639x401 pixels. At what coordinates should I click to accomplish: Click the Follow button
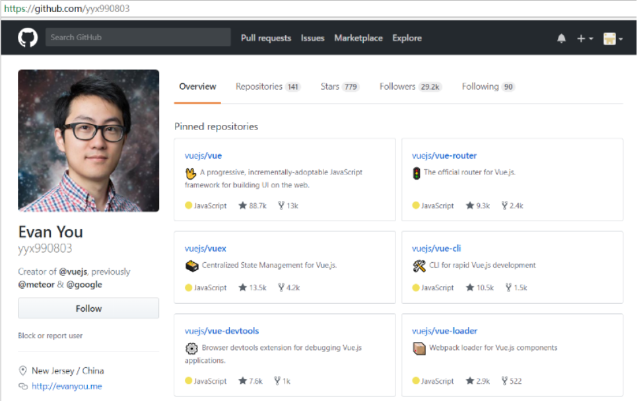[88, 309]
